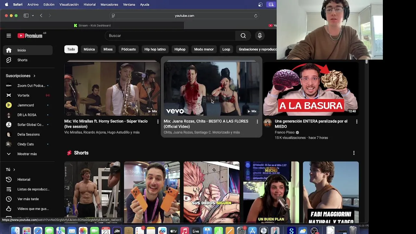
Task: Open the Visualización menu
Action: [69, 5]
